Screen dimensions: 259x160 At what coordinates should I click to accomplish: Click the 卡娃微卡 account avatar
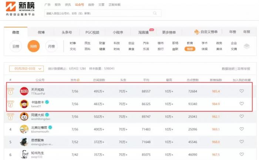(x=24, y=104)
